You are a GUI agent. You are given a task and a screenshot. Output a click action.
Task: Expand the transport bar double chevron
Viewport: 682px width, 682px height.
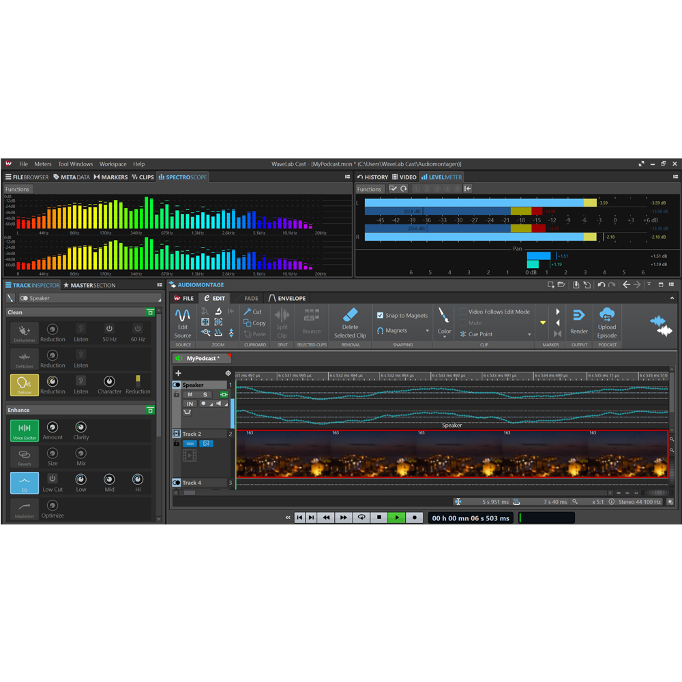click(x=288, y=518)
